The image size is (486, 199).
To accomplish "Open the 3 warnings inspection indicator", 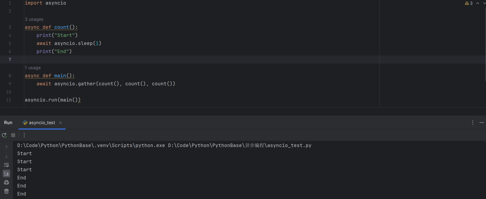I will click(x=469, y=3).
